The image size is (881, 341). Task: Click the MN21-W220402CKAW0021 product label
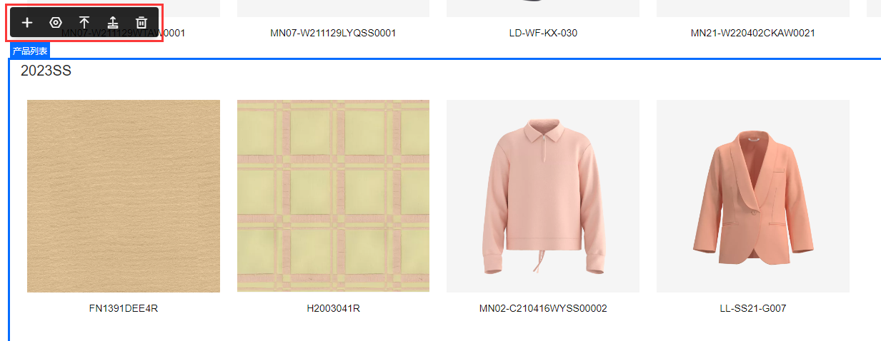753,33
